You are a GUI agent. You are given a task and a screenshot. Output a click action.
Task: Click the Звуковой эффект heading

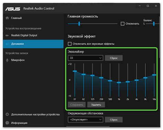pos(81,36)
